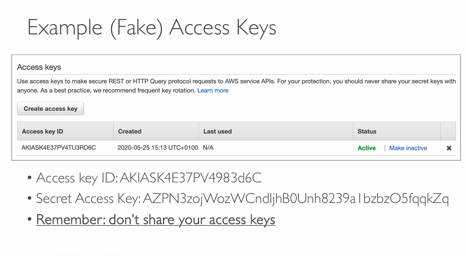Click the Status column header

(367, 131)
